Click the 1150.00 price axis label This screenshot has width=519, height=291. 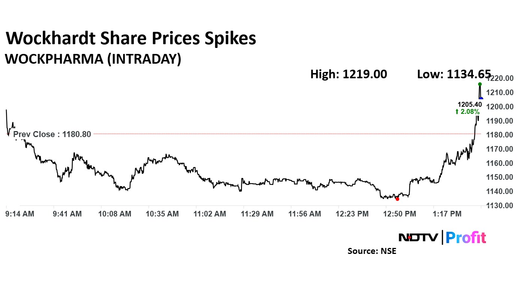coord(499,177)
